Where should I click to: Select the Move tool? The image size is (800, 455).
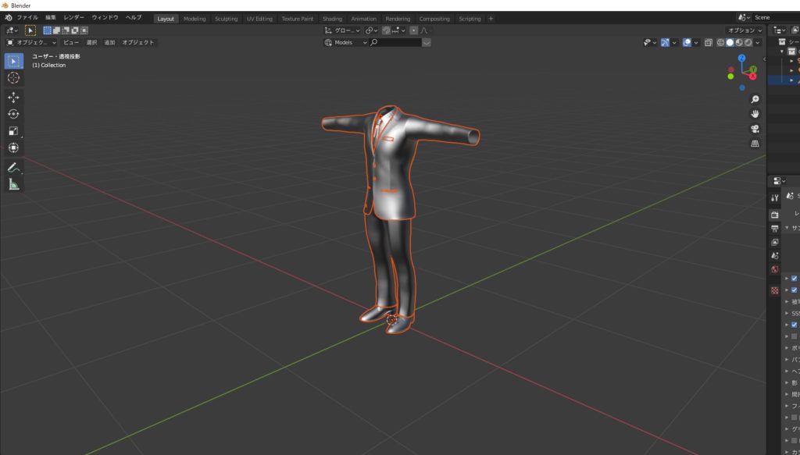[14, 98]
